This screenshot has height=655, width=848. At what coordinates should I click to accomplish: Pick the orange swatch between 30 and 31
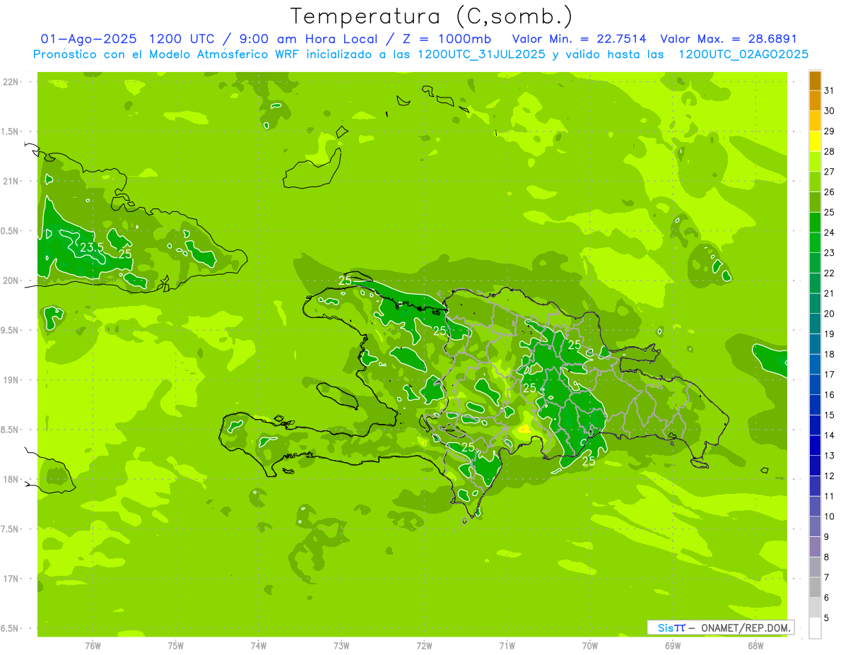click(815, 100)
